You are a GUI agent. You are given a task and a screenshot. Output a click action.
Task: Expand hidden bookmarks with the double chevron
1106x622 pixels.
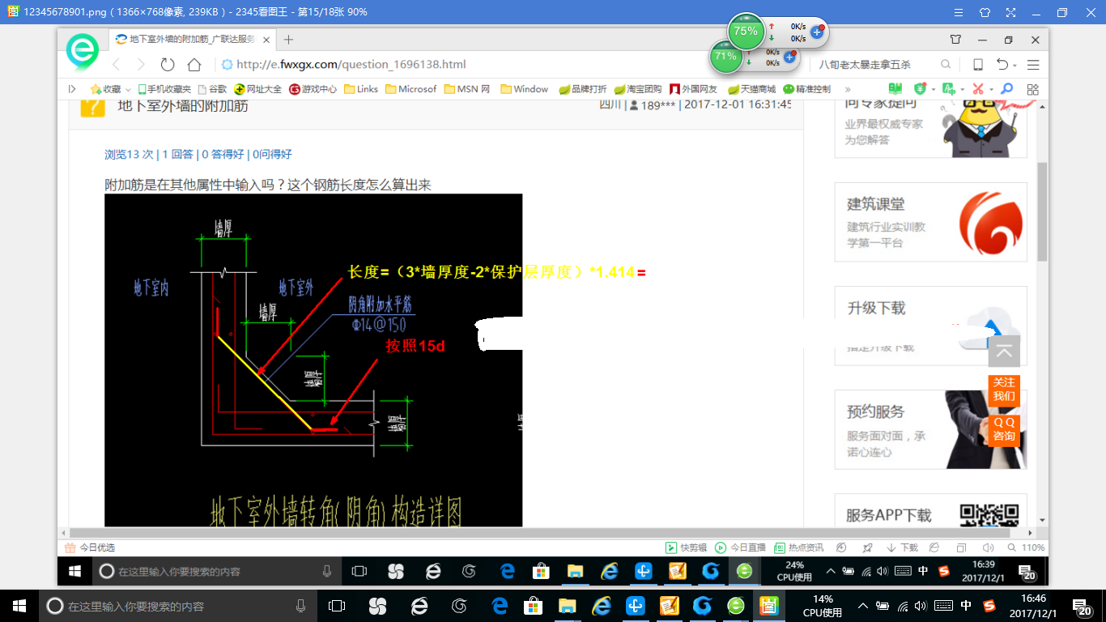click(x=848, y=89)
